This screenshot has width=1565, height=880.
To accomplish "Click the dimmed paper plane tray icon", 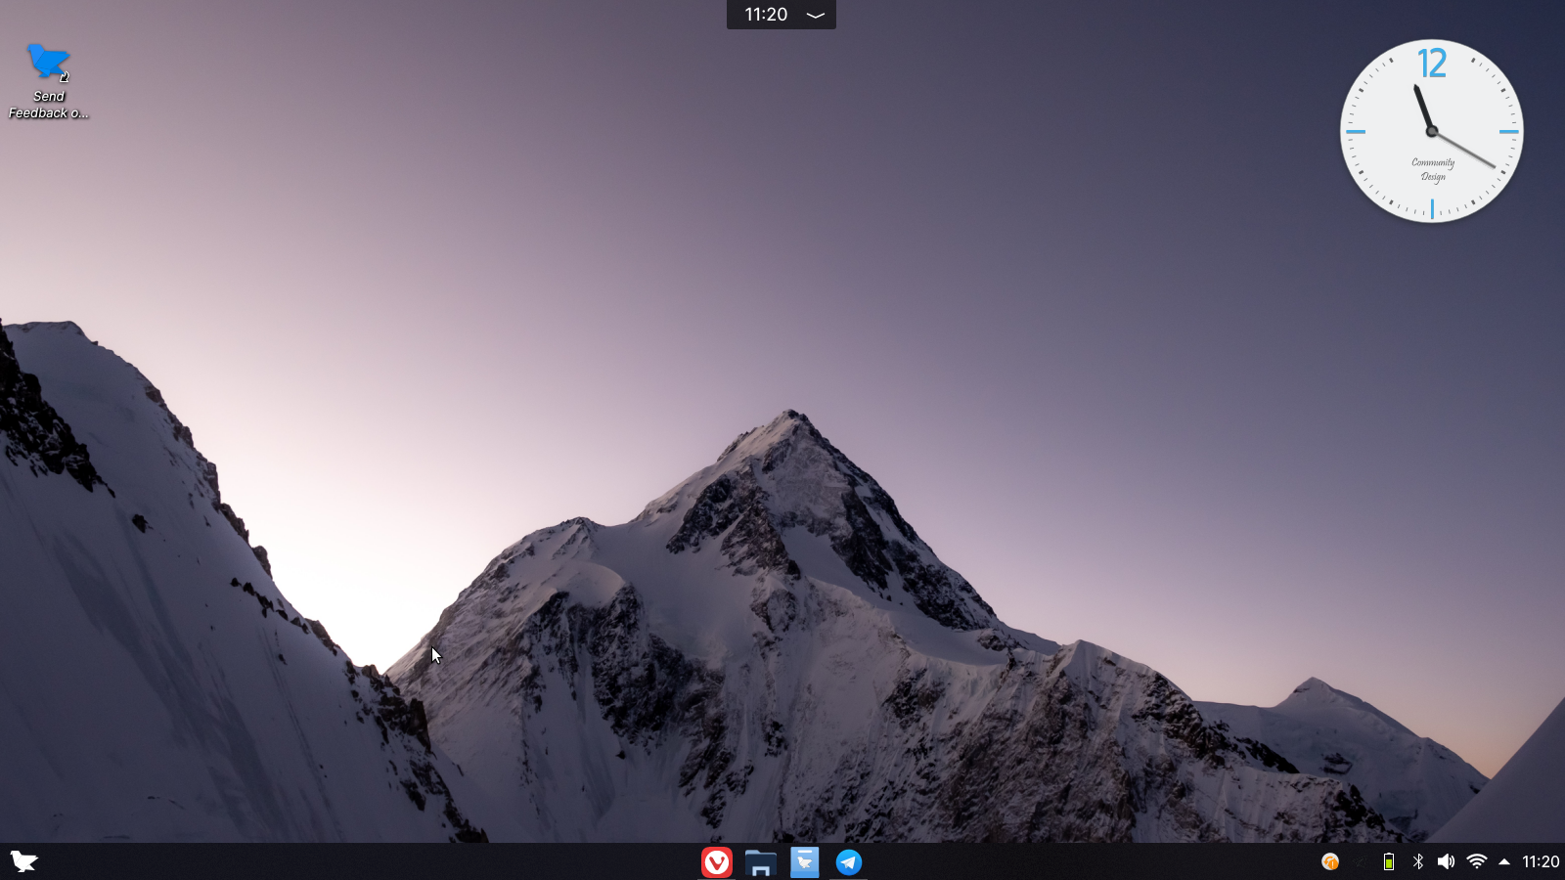I will click(x=1360, y=861).
